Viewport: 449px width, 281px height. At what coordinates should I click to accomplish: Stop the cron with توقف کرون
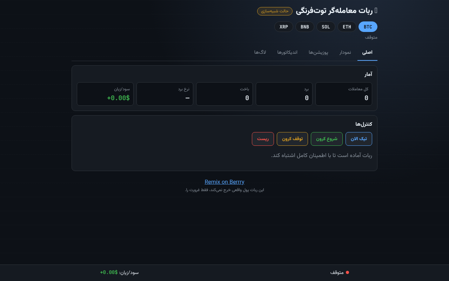292,139
